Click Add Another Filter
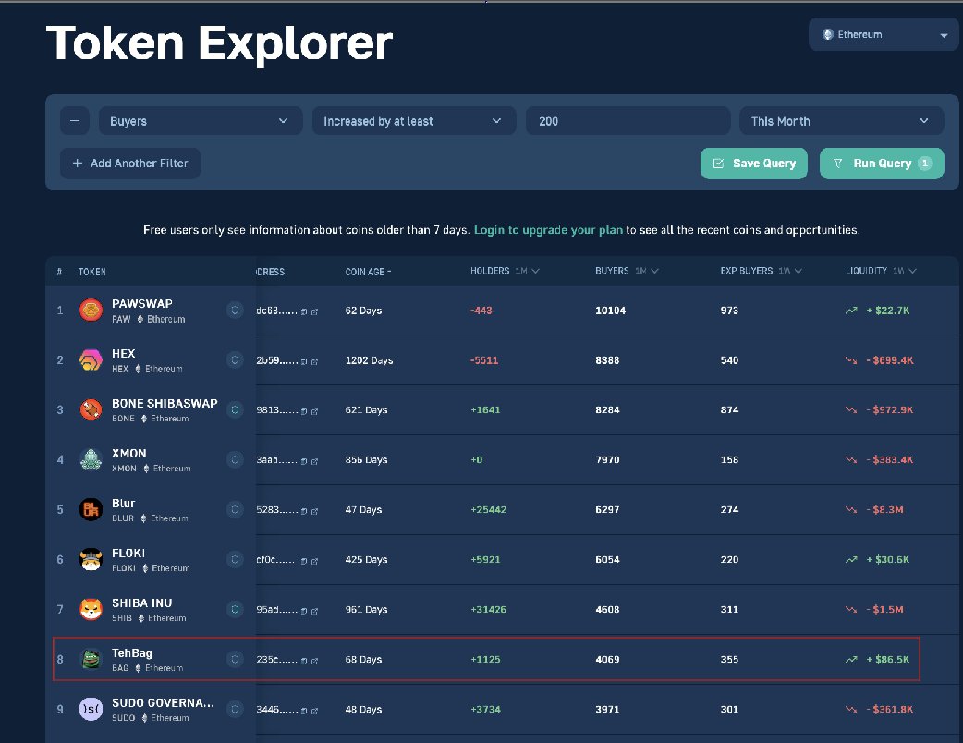The image size is (963, 743). pos(130,164)
